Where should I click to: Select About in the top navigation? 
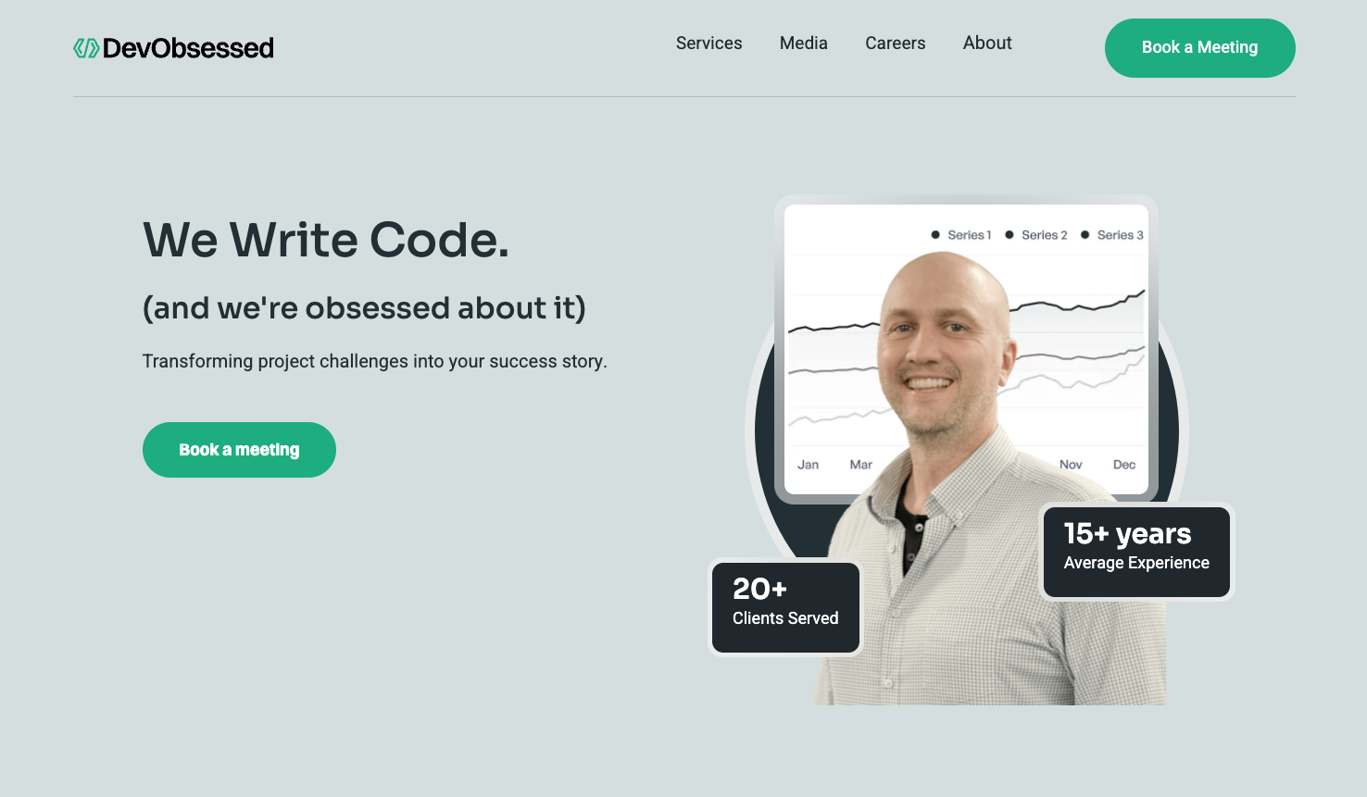coord(987,44)
